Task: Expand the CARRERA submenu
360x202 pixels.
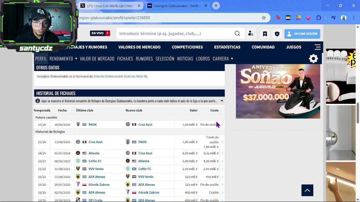Action: (232, 59)
